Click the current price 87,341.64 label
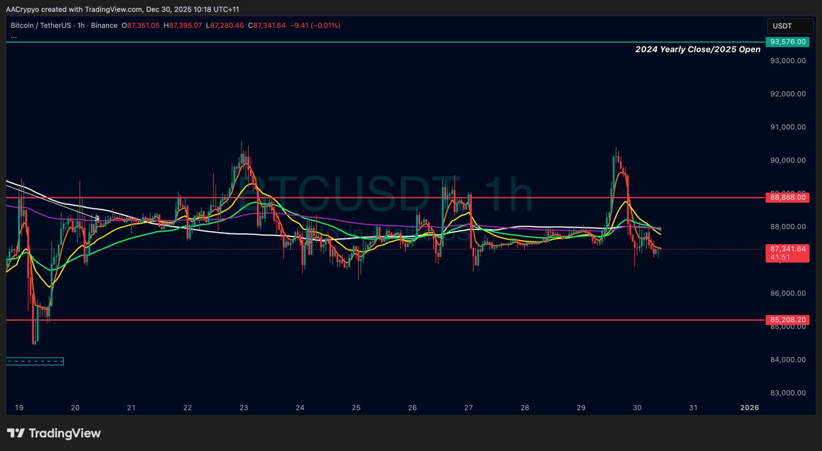Viewport: 822px width, 451px height. point(787,249)
